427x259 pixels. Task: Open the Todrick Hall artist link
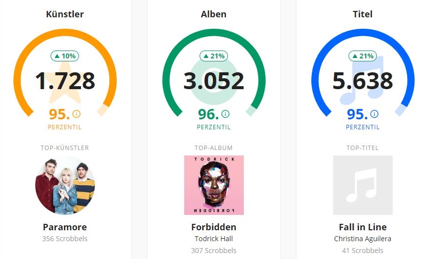point(214,239)
